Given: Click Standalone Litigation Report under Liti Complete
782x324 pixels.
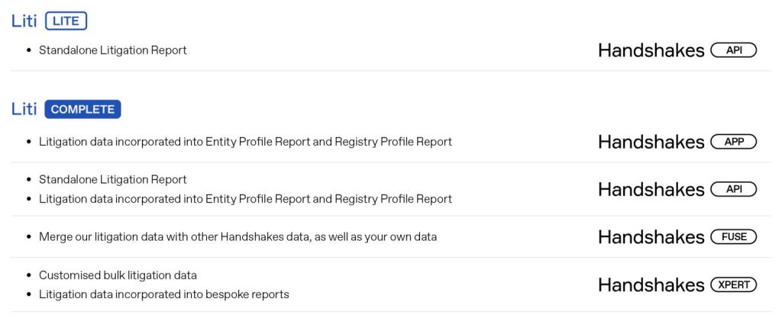Looking at the screenshot, I should click(112, 180).
